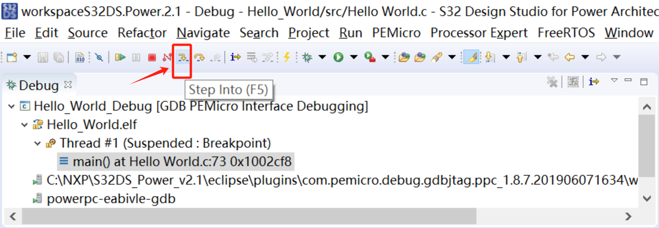
Task: Open the Search dropdown arrow
Action: coord(452,57)
